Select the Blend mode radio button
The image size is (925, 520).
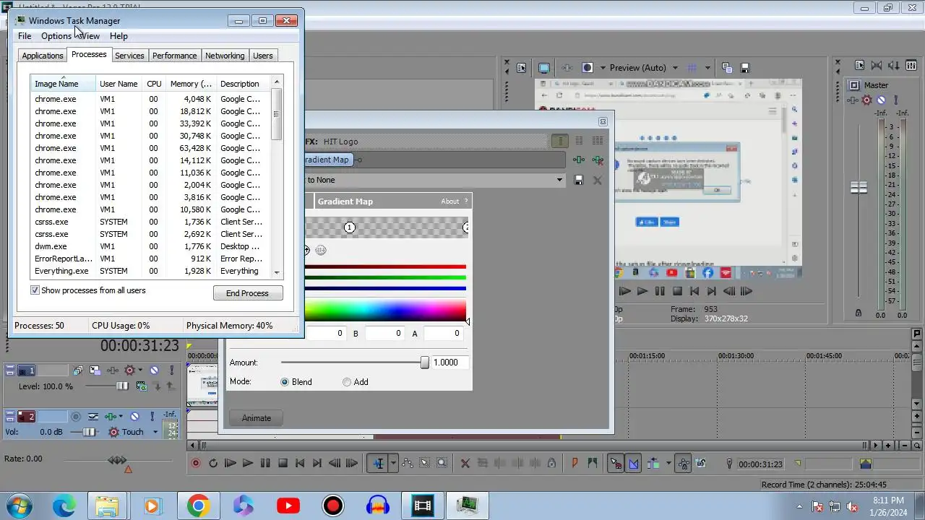[x=285, y=382]
